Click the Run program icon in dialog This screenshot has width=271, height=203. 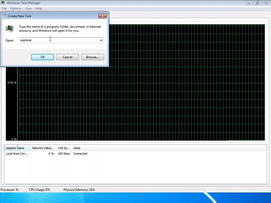[10, 29]
